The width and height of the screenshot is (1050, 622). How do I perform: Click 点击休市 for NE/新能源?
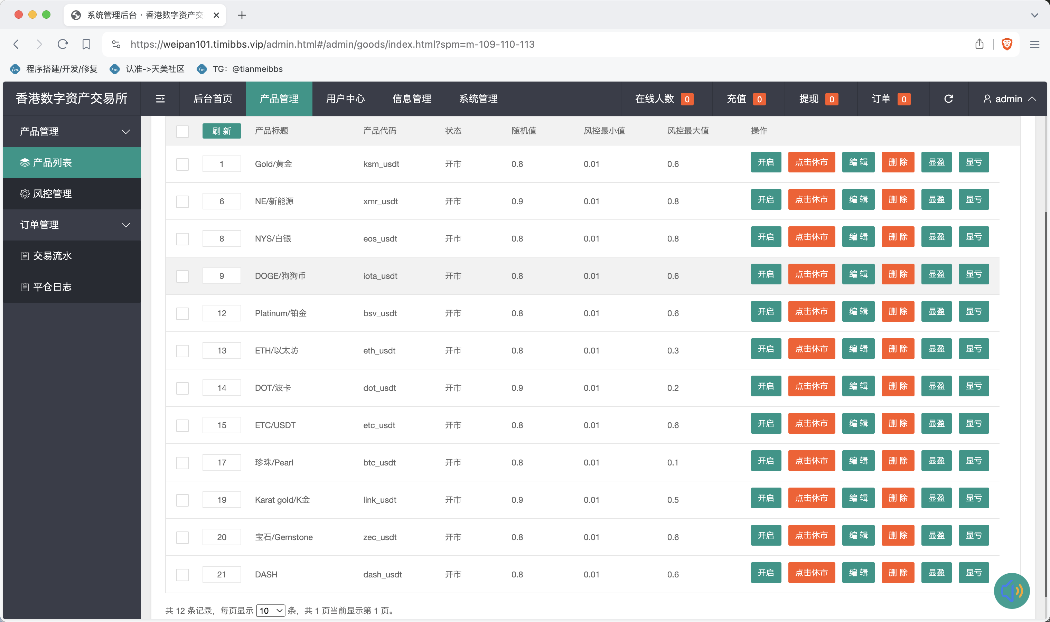[812, 199]
